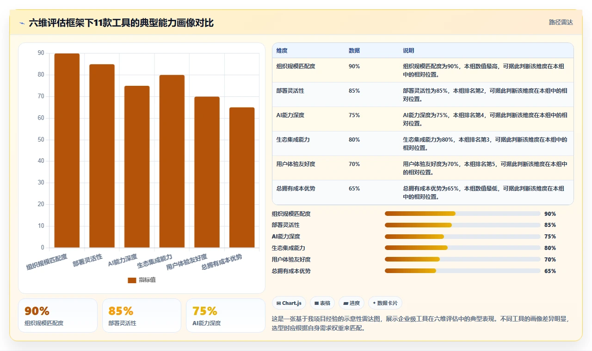Viewport: 592px width, 351px height.
Task: Open the 75% AI能力深度 stat card
Action: [226, 315]
